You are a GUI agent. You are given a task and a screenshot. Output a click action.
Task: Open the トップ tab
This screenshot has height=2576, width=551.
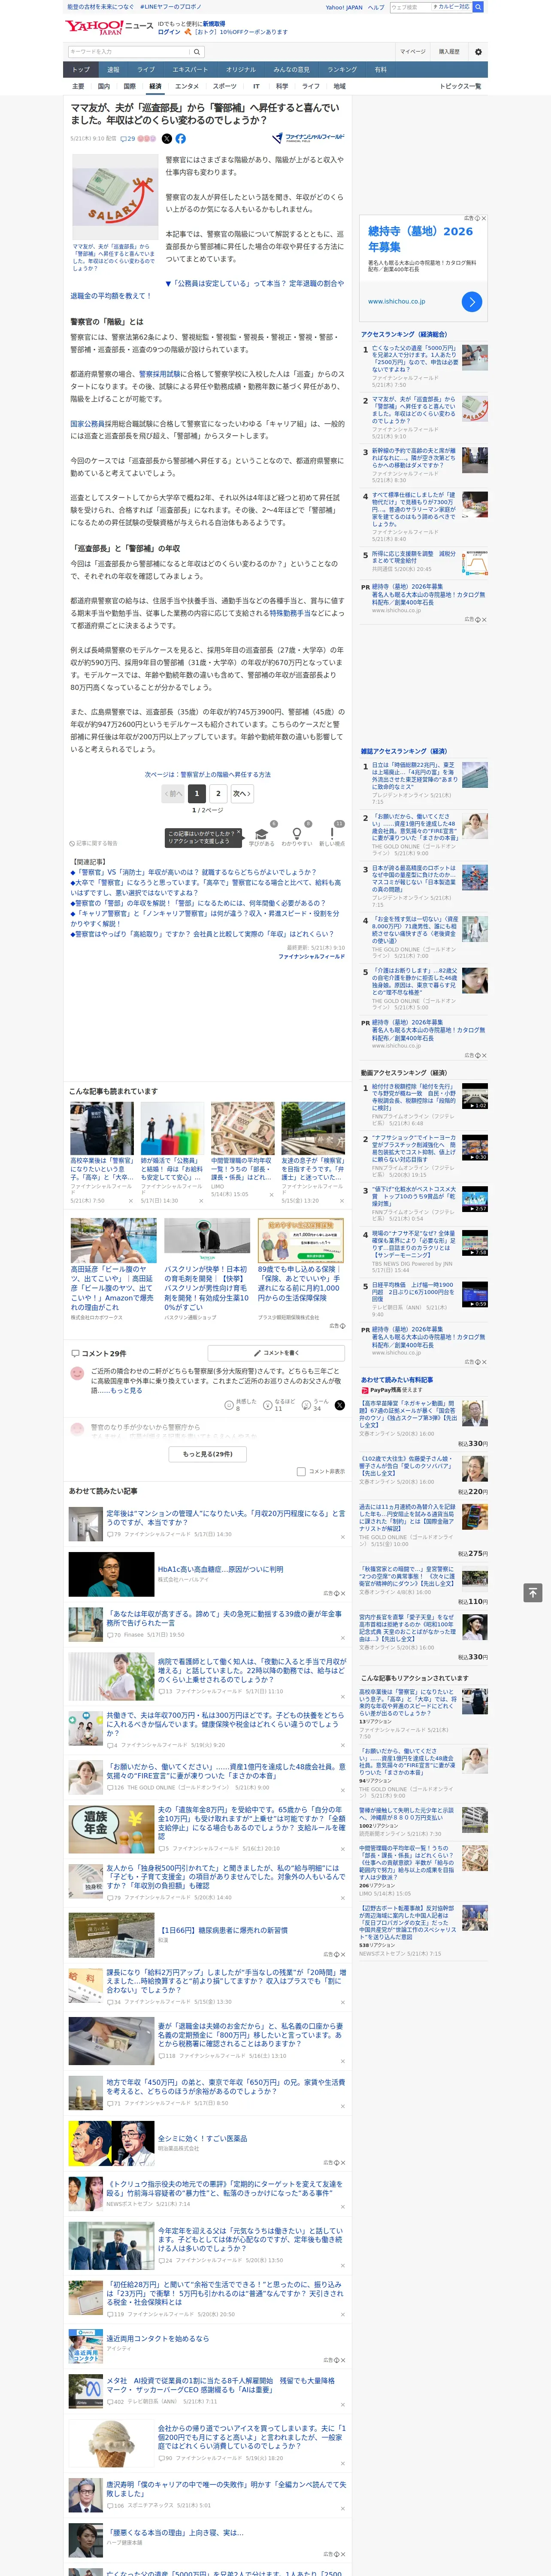click(81, 70)
